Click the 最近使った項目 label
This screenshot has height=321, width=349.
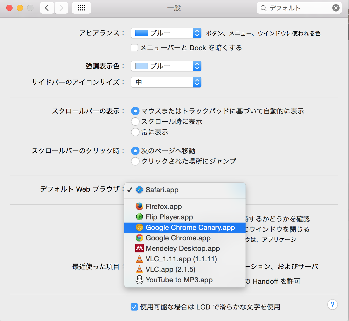(x=98, y=267)
